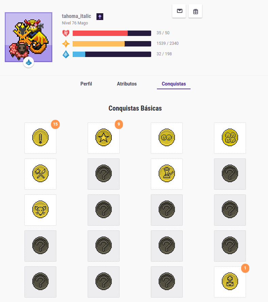
Task: Click the animal face achievement coin
Action: pyautogui.click(x=40, y=210)
